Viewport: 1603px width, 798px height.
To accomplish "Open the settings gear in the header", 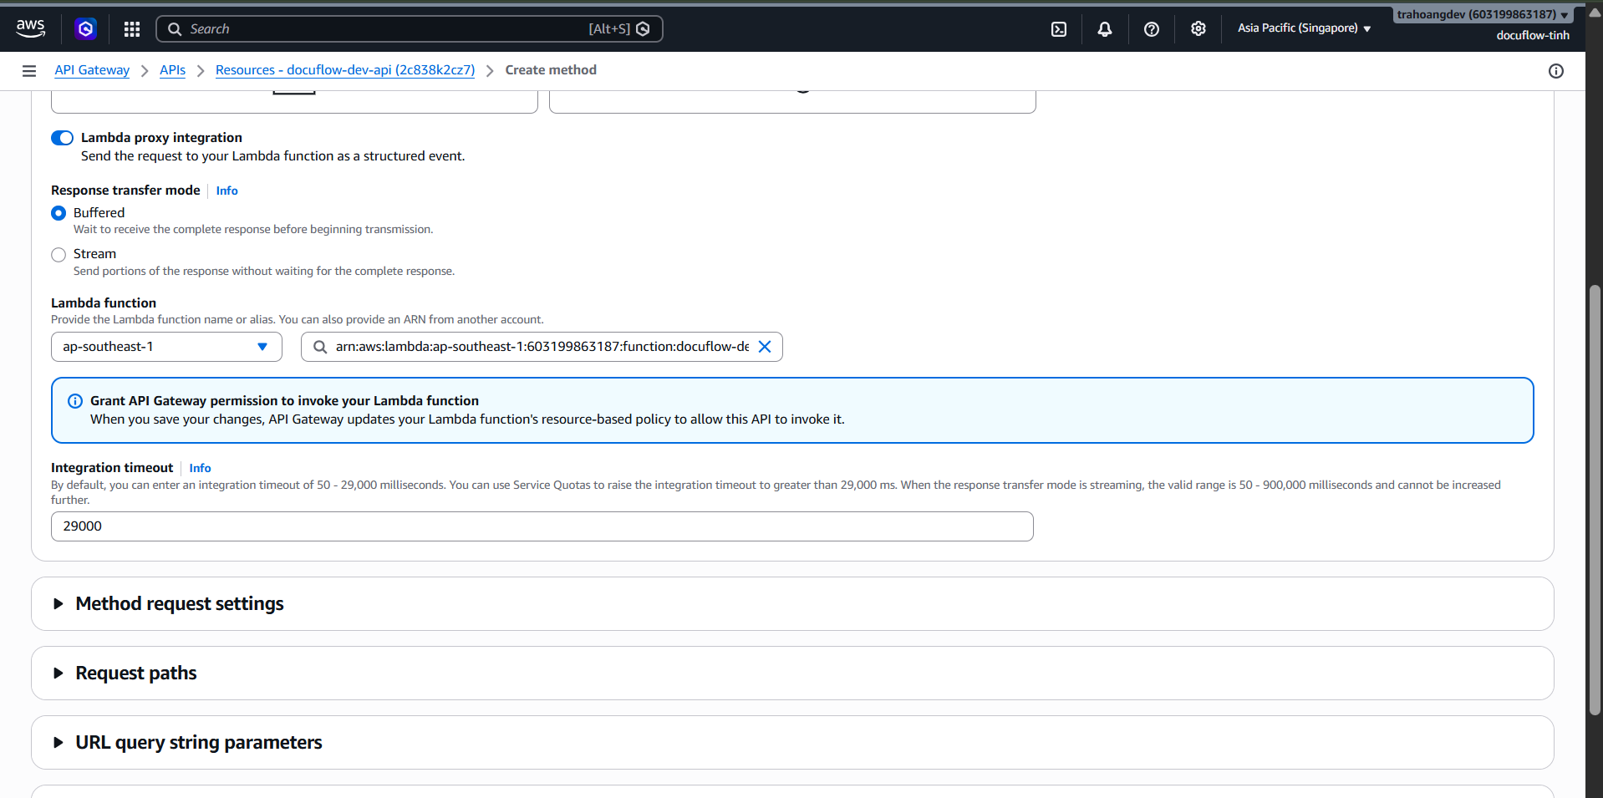I will [1198, 29].
